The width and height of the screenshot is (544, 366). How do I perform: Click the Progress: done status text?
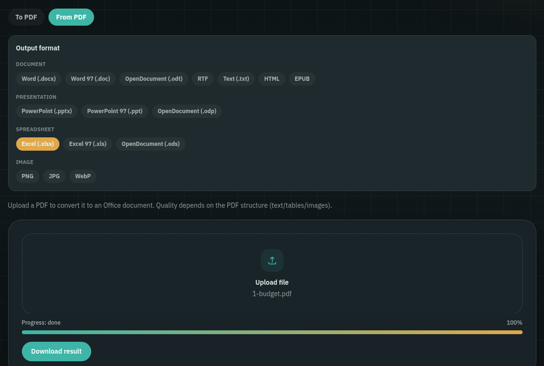[x=41, y=323]
